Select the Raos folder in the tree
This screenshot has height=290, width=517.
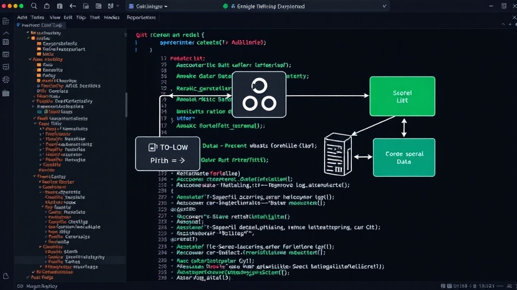pos(45,65)
